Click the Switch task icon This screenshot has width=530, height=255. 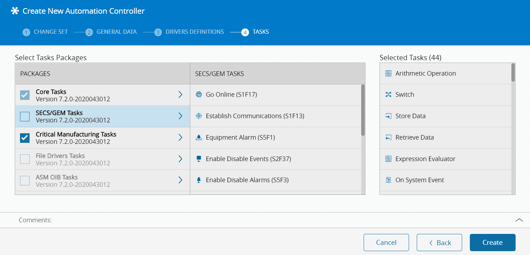click(388, 95)
